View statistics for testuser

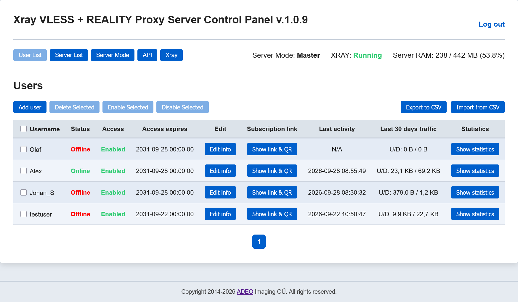pyautogui.click(x=475, y=214)
